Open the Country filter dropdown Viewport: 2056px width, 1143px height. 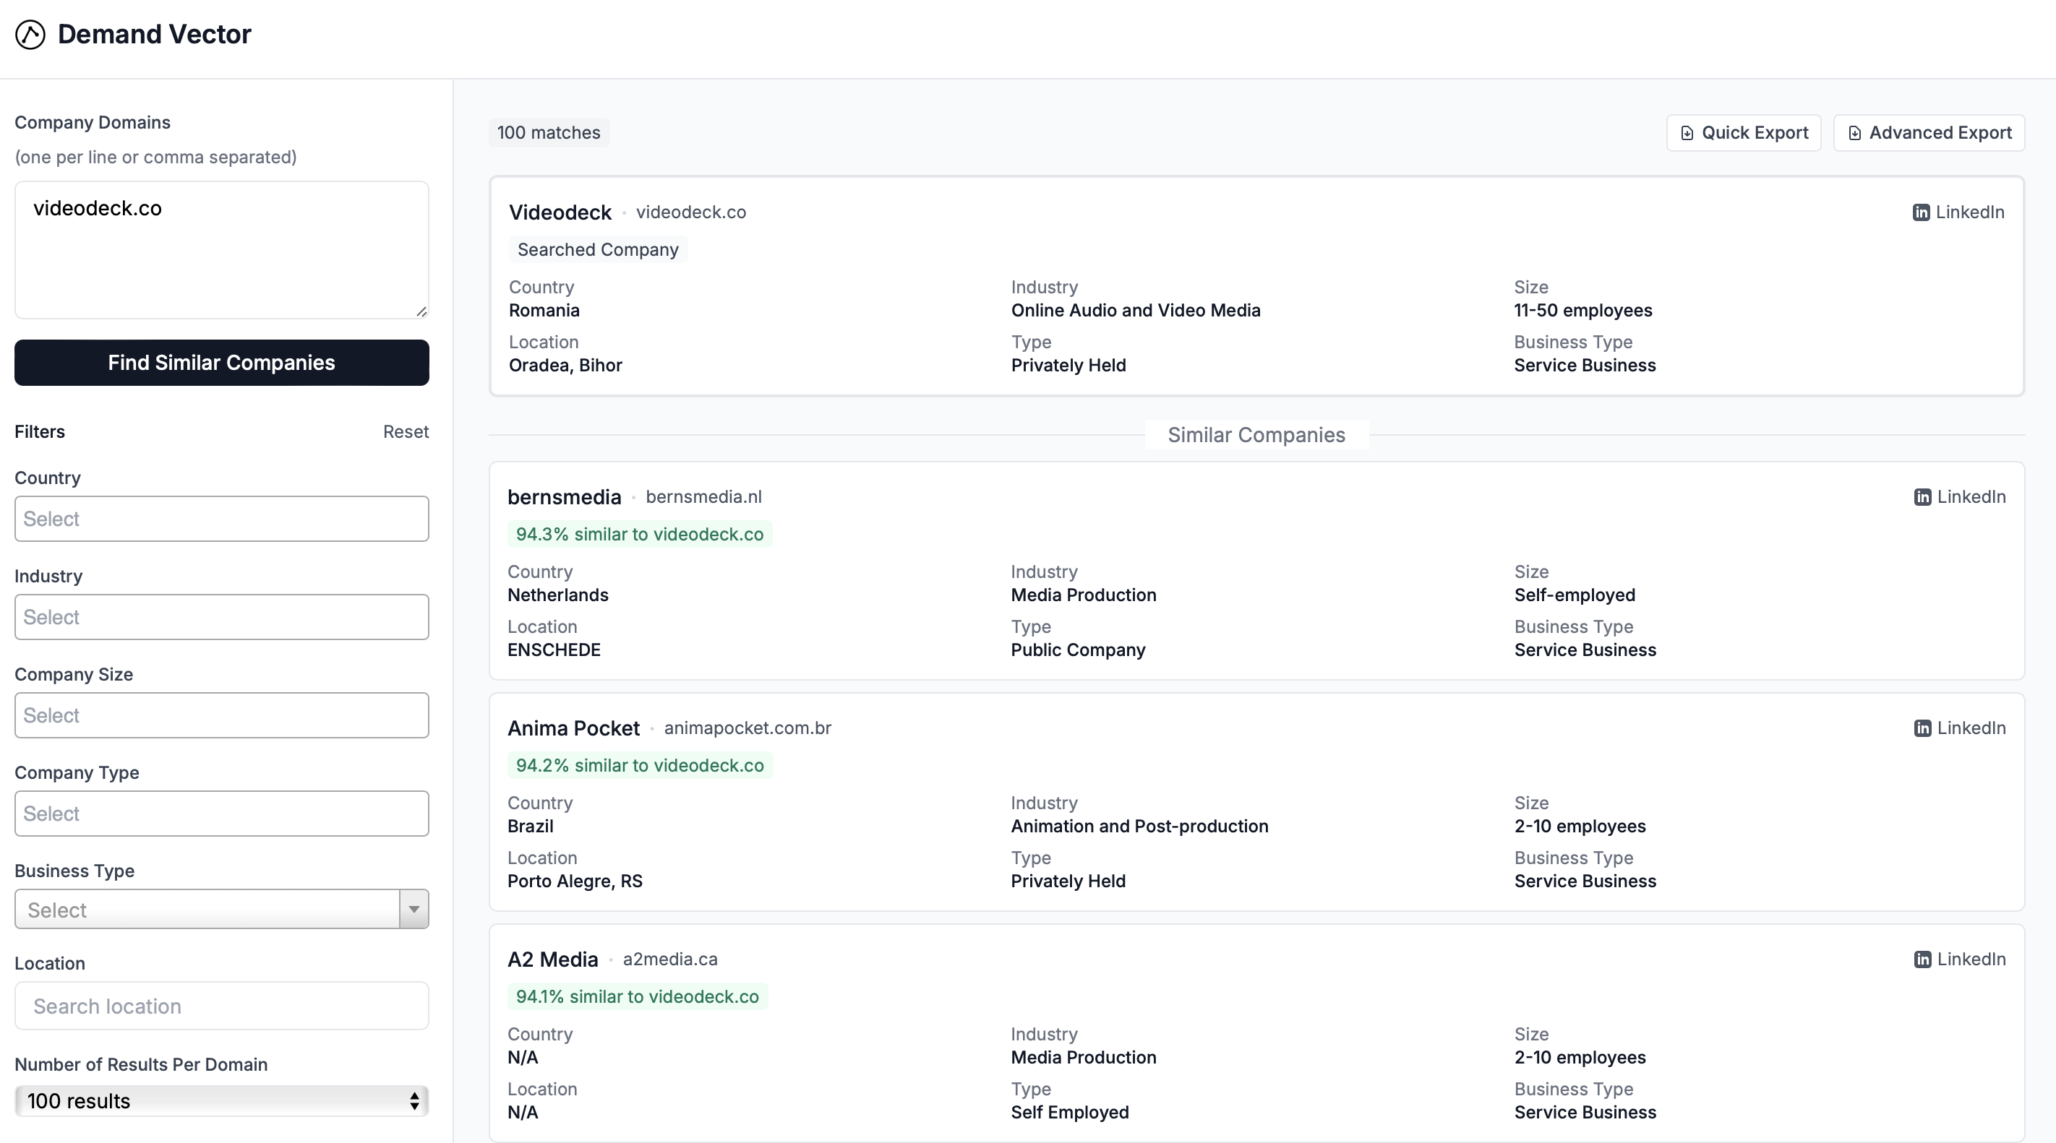click(221, 519)
